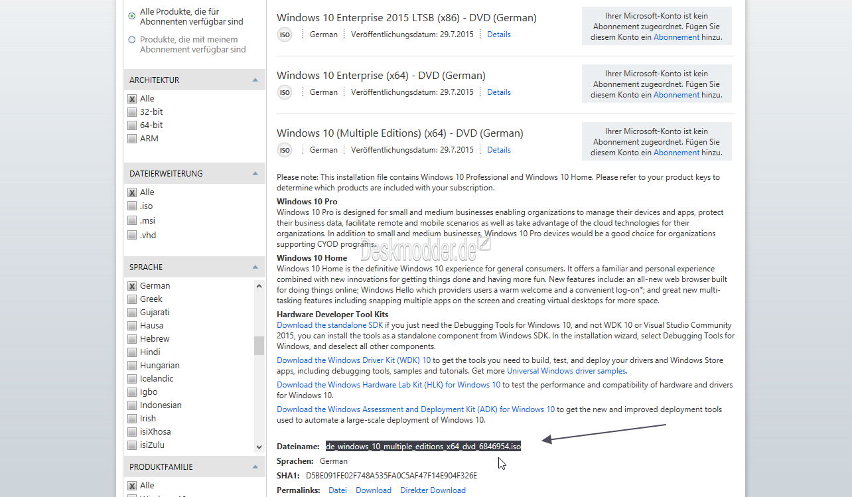Check the Icelandic language filter
The height and width of the screenshot is (497, 852).
pos(132,379)
